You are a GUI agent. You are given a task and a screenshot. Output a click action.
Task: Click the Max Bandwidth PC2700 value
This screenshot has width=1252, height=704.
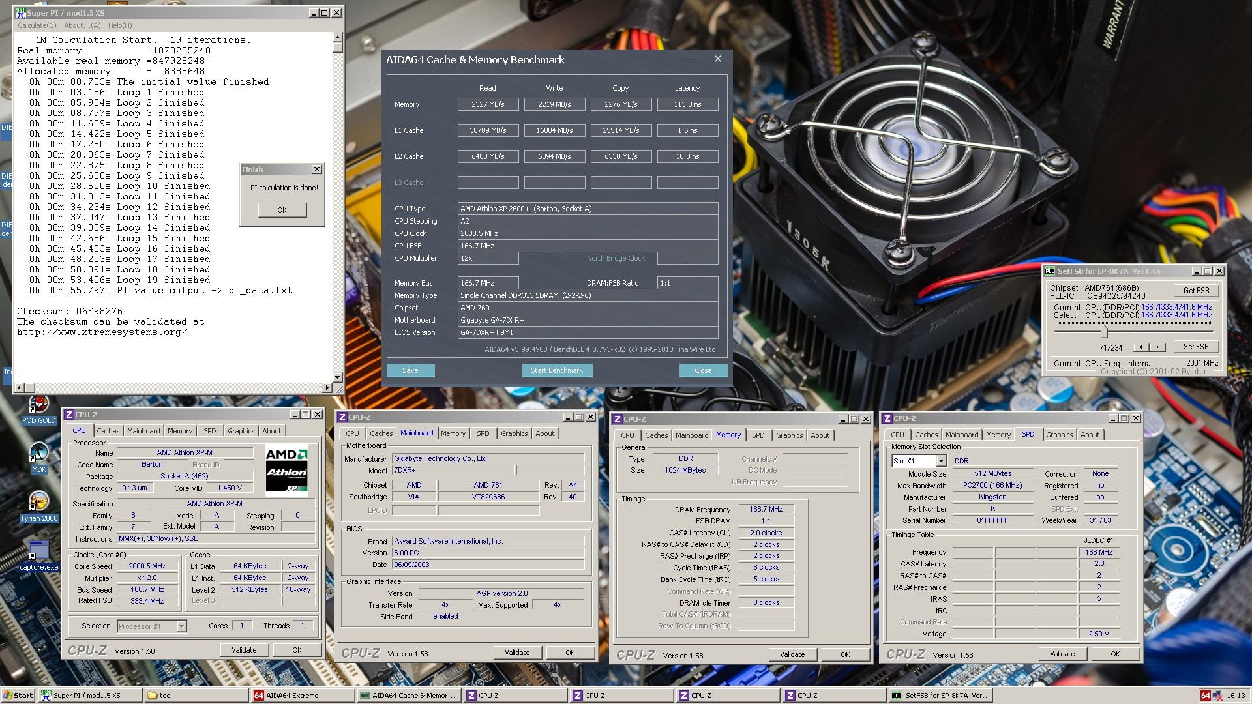pos(992,486)
